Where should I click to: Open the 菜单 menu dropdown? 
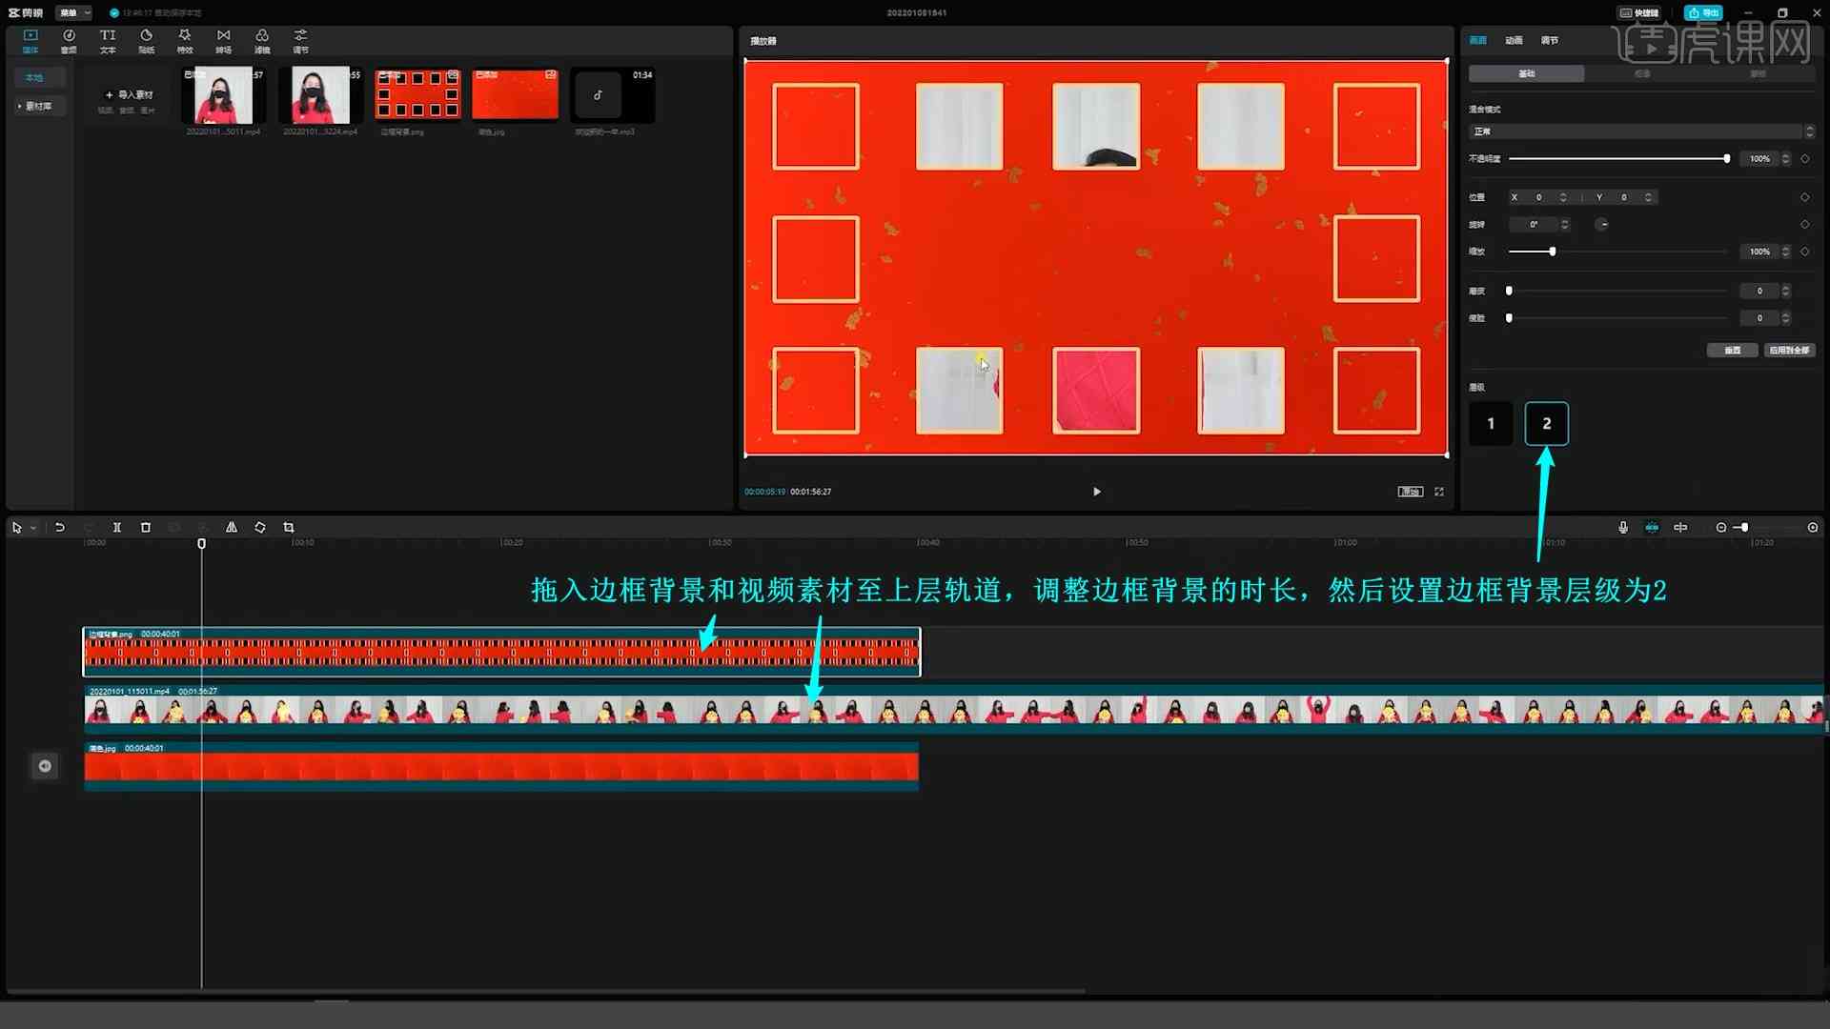73,12
